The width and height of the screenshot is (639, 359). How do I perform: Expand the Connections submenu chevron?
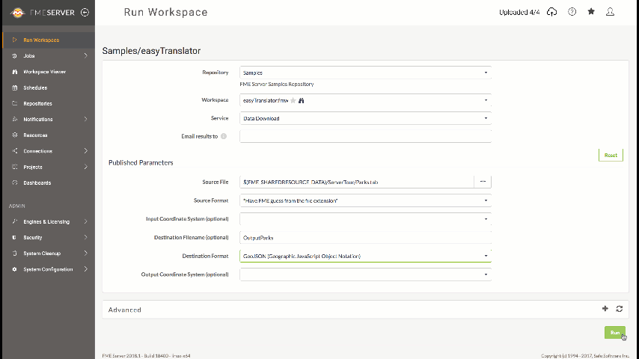85,151
